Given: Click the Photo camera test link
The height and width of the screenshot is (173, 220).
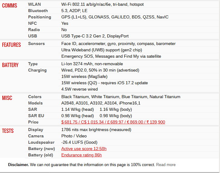Looking at the screenshot, I should (x=67, y=136).
